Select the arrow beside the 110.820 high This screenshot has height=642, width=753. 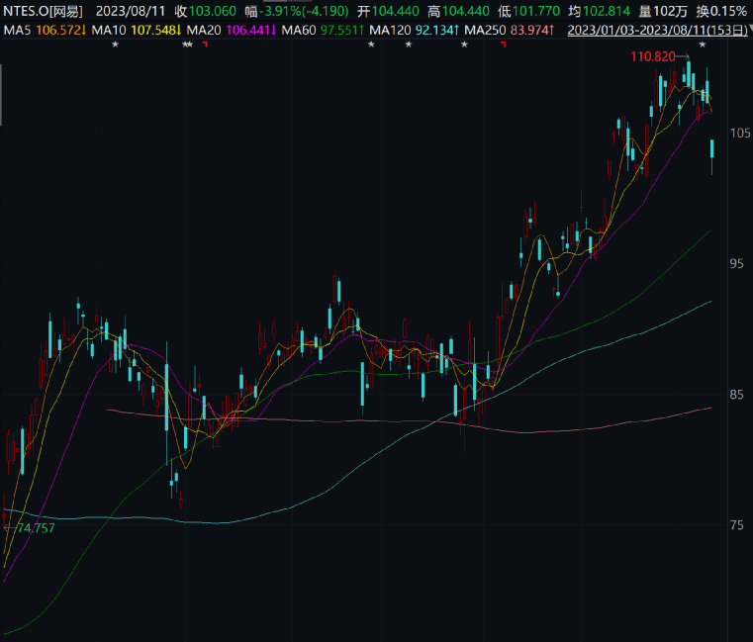[683, 57]
